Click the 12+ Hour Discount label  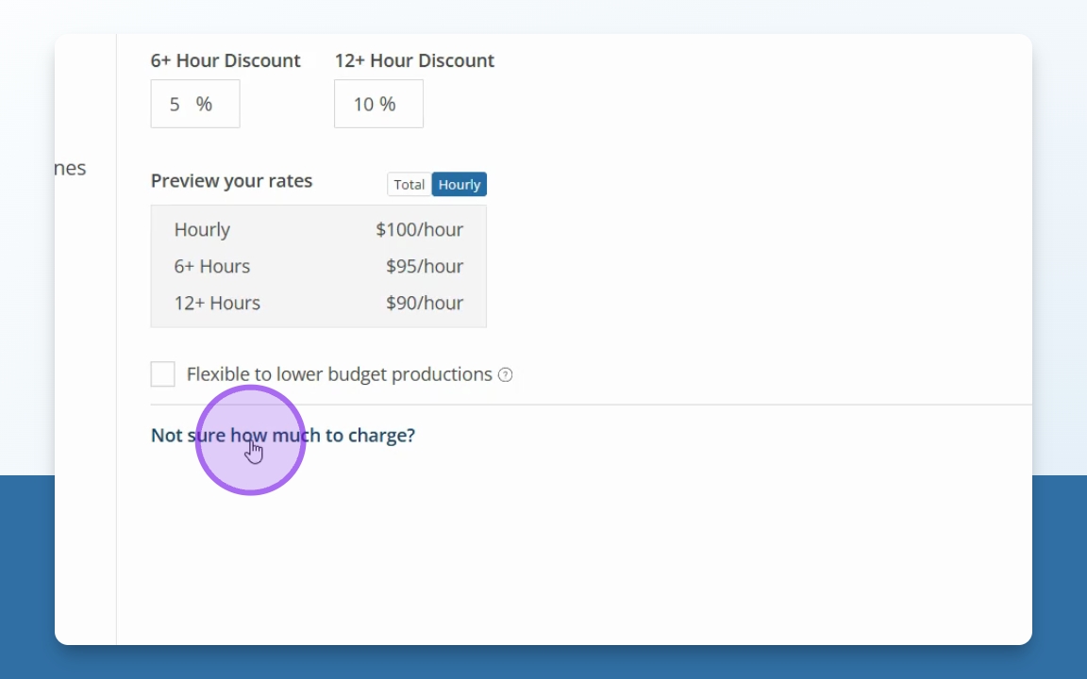pos(414,60)
